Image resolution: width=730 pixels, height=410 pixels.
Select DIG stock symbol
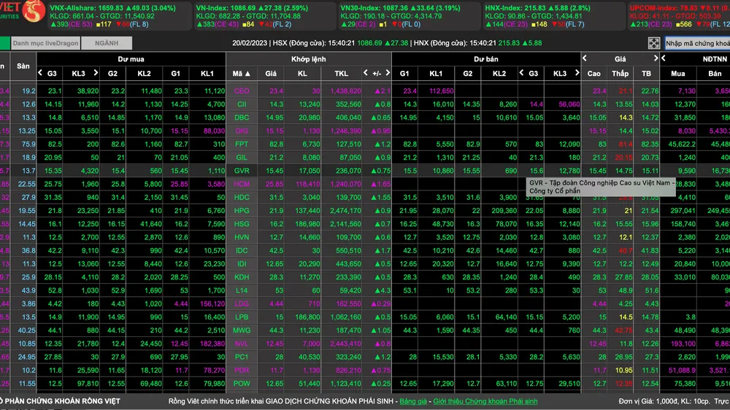[x=242, y=131]
